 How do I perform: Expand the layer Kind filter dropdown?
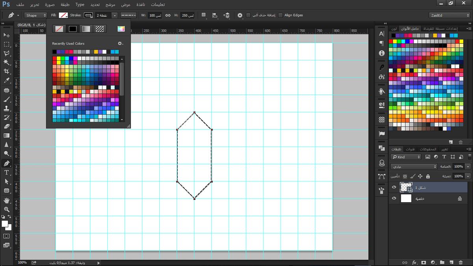(x=406, y=157)
